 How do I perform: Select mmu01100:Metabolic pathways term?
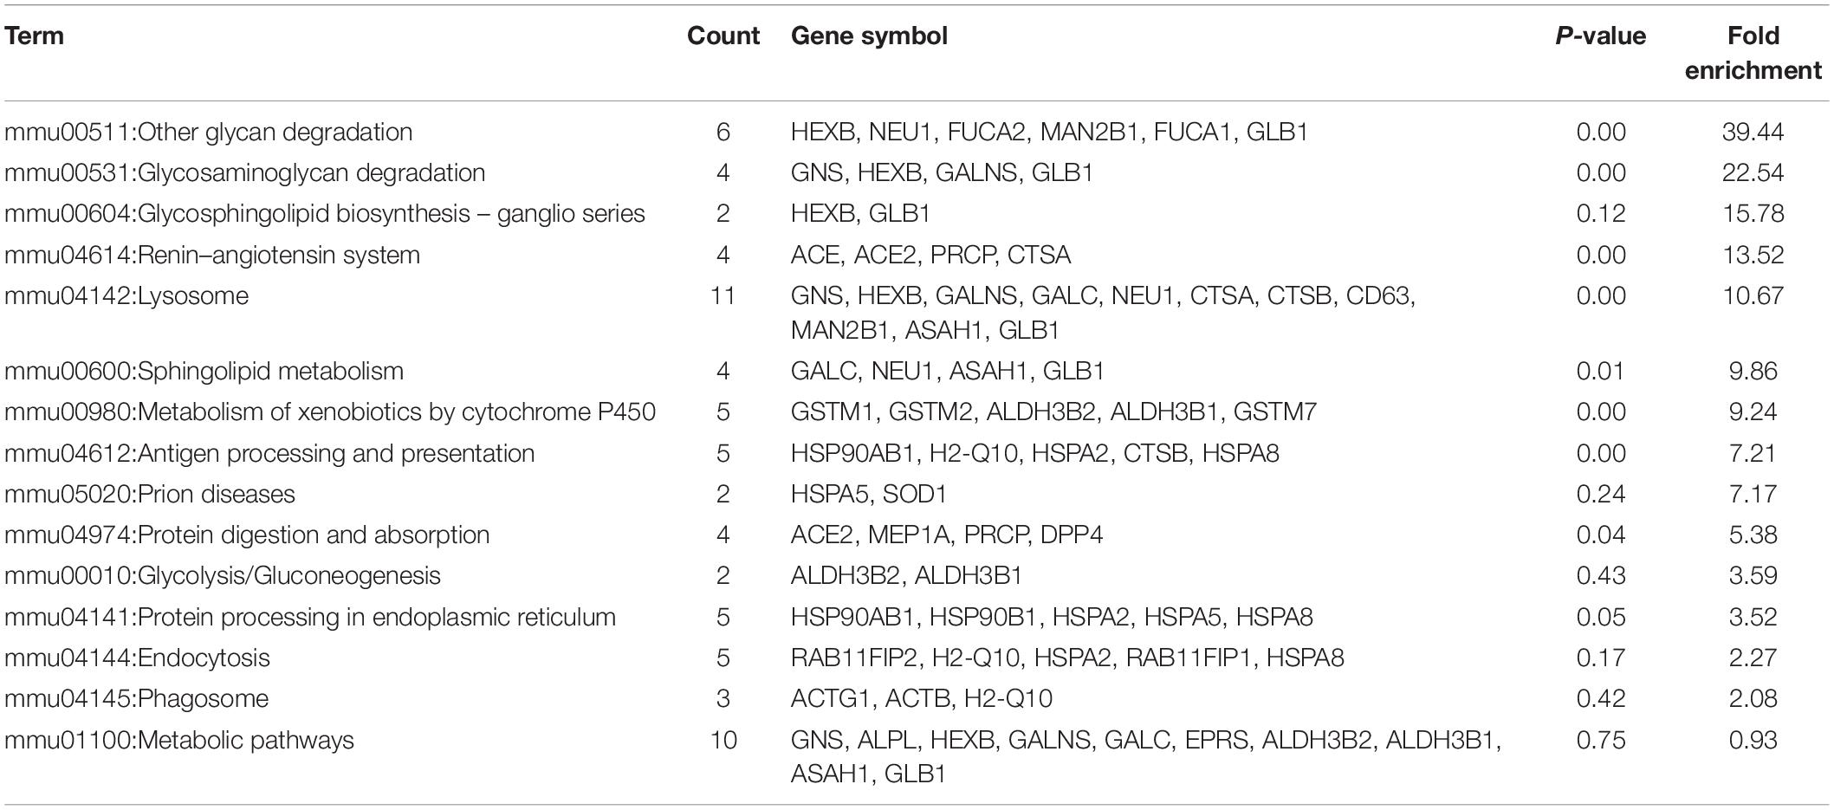179,740
